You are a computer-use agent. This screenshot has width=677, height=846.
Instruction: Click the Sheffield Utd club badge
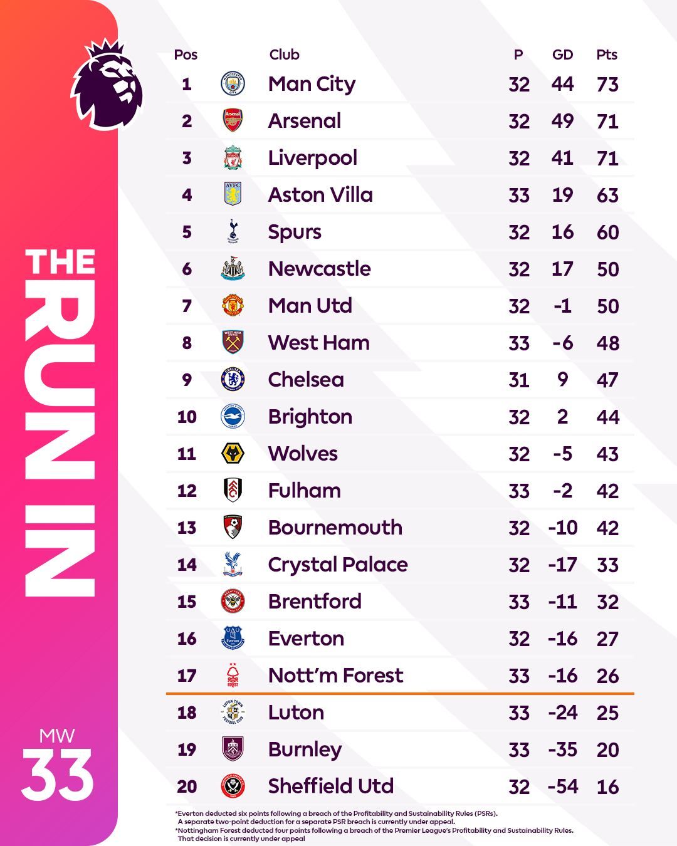(233, 786)
